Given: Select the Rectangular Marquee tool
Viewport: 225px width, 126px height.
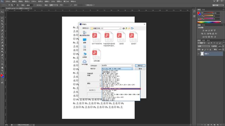Looking at the screenshot, I should 2,15.
